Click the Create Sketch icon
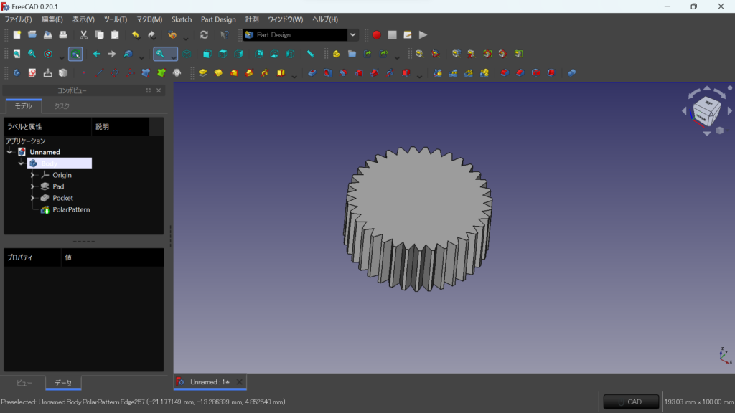The image size is (735, 413). tap(32, 72)
